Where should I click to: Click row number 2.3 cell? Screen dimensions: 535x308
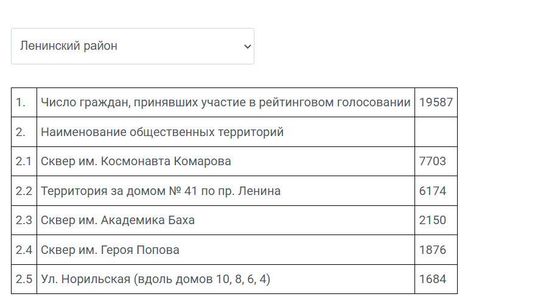tap(24, 220)
